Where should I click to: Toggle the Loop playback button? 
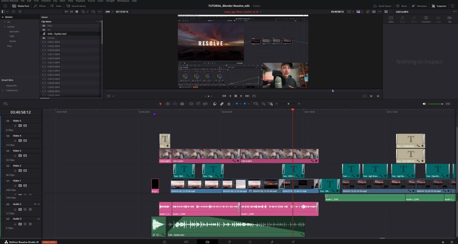pyautogui.click(x=254, y=96)
